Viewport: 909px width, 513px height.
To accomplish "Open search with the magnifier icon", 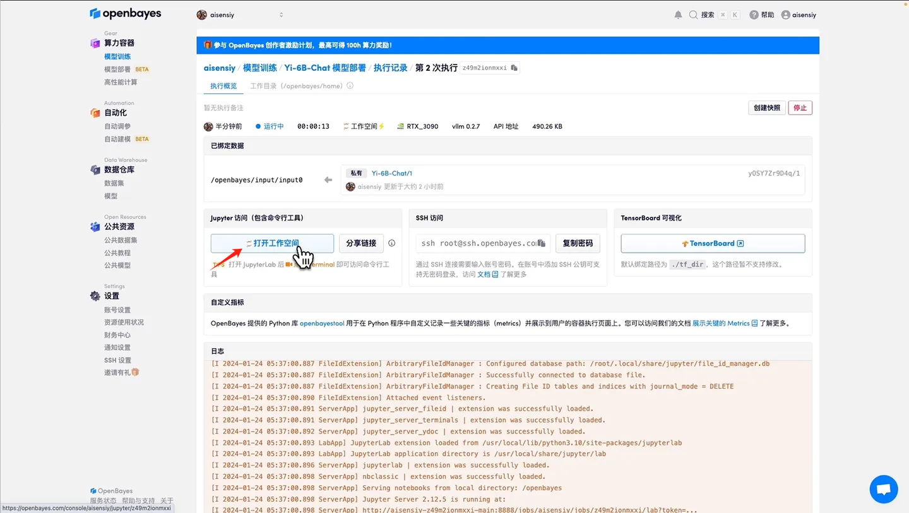I will point(694,15).
